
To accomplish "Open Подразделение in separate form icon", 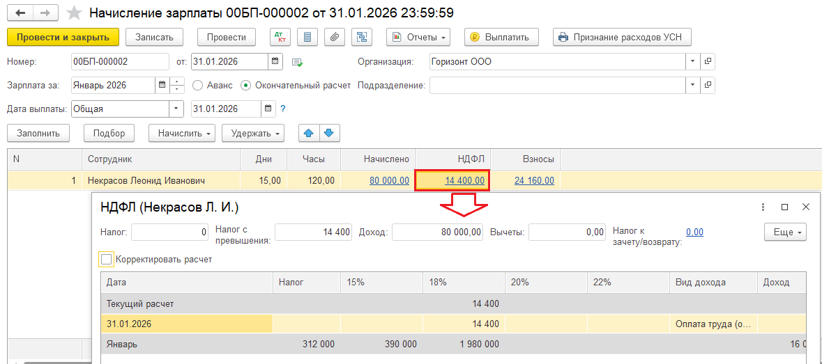I will tap(708, 85).
